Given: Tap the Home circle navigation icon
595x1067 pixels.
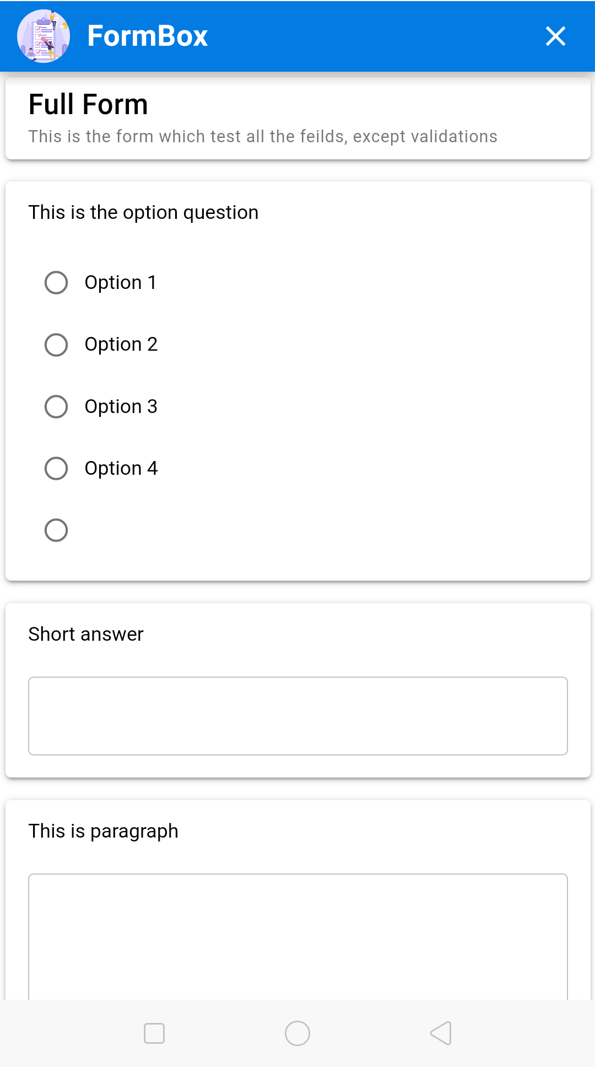Looking at the screenshot, I should 297,1033.
